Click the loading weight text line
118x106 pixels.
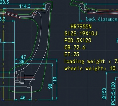pyautogui.click(x=91, y=62)
